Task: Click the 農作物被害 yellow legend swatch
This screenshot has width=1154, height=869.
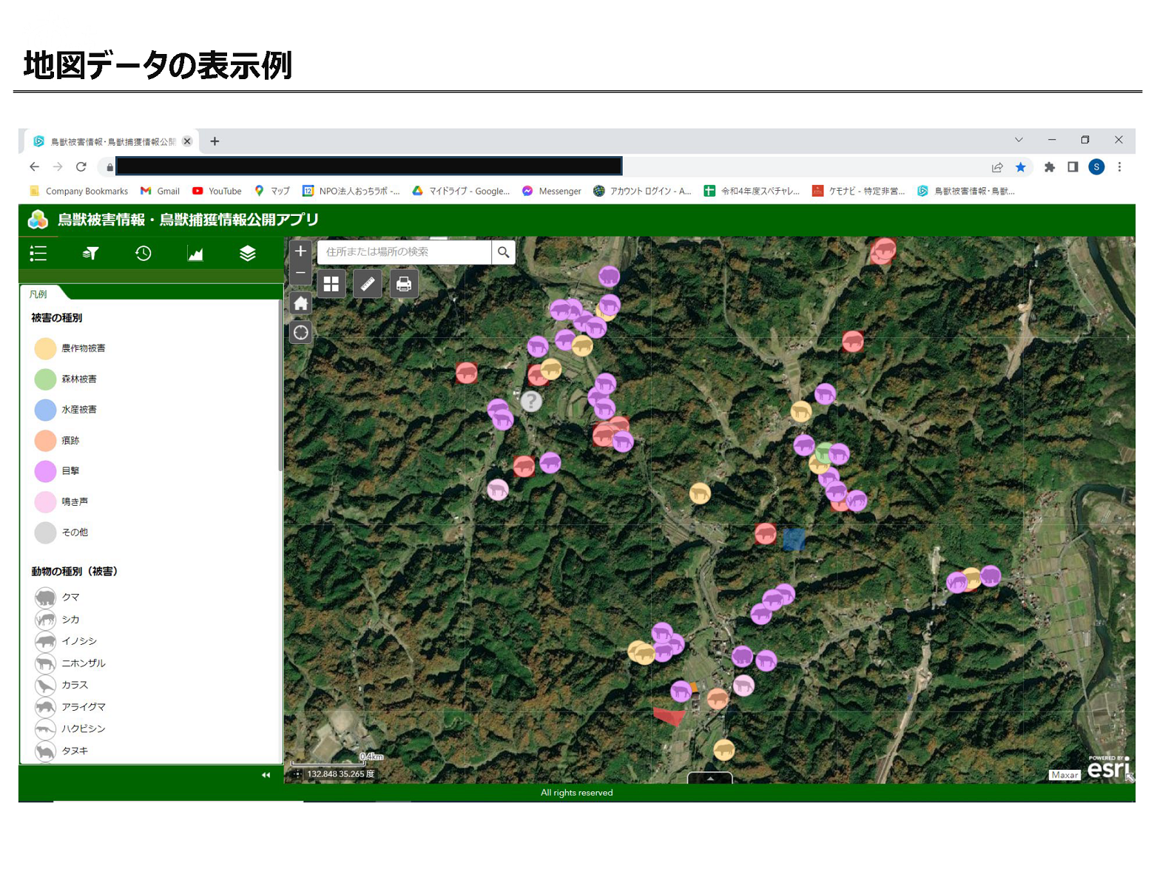Action: click(45, 348)
